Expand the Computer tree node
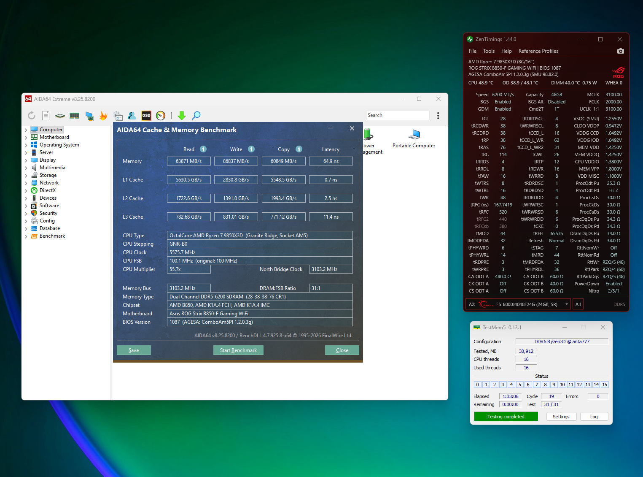Viewport: 643px width, 477px height. 26,130
